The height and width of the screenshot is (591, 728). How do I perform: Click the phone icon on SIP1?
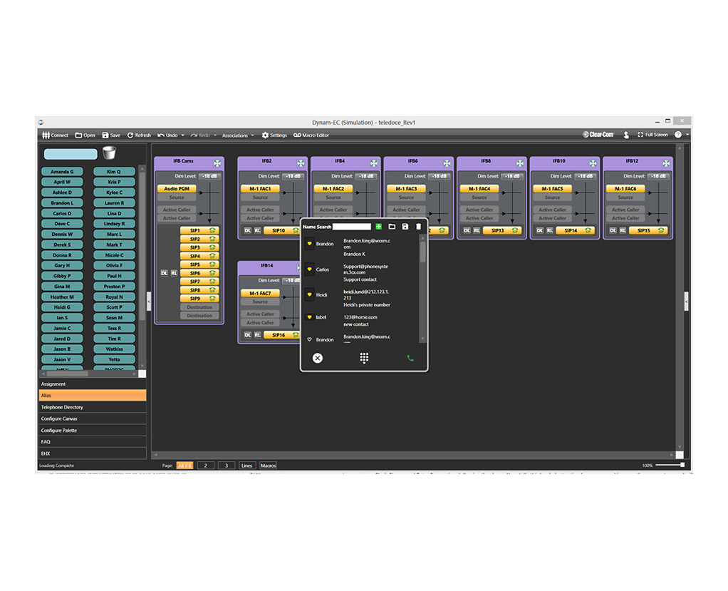click(212, 230)
